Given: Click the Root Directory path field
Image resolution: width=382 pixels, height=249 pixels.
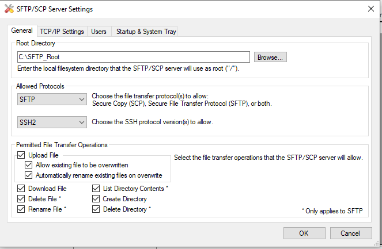Looking at the screenshot, I should 134,57.
